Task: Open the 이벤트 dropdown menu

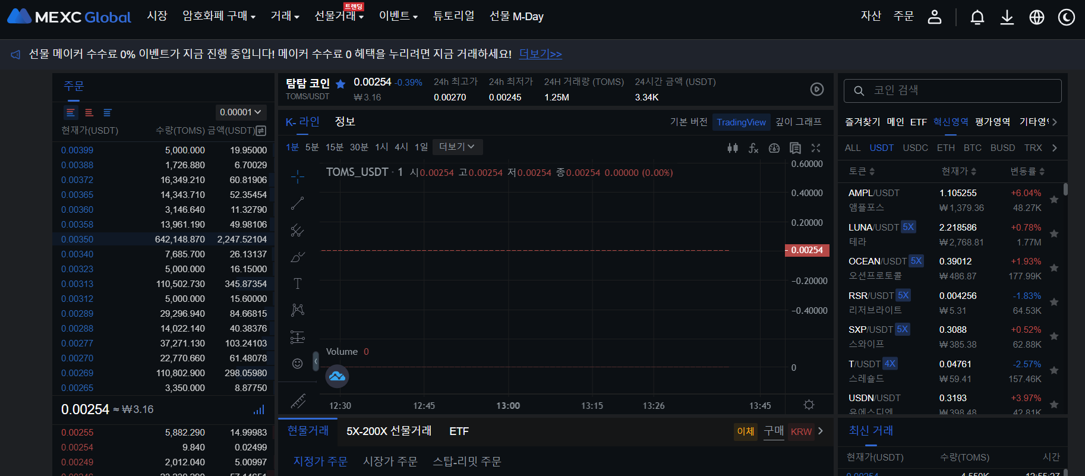Action: tap(398, 16)
